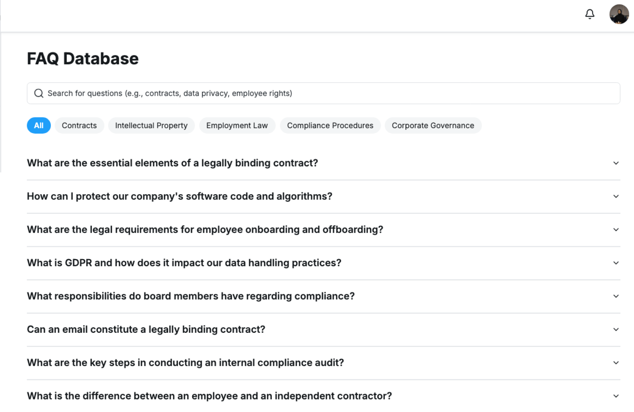This screenshot has width=634, height=412.
Task: Open the internal compliance audit question
Action: point(185,362)
